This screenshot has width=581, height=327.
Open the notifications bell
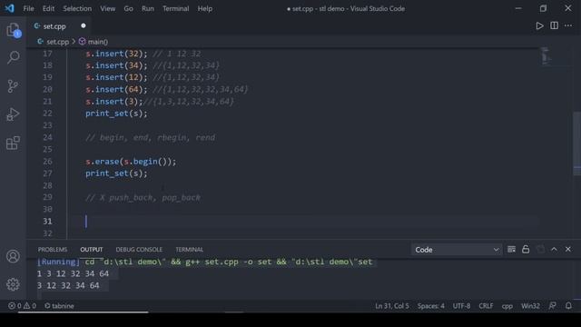tap(568, 306)
